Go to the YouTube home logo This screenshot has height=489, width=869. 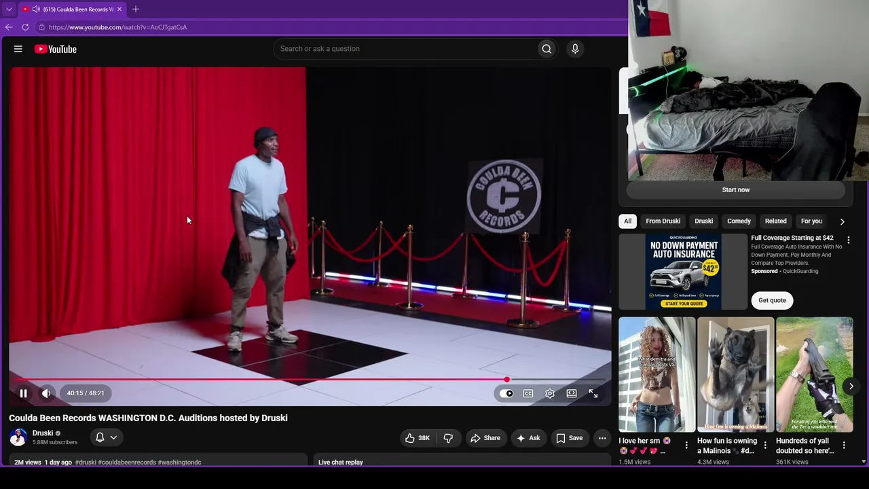tap(56, 49)
